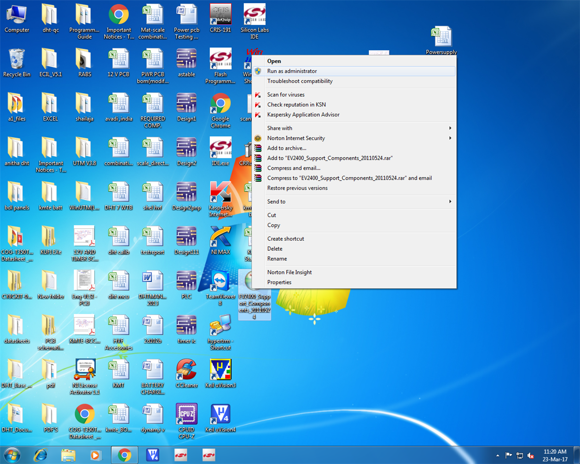Select the timer ic design file

coord(187,330)
